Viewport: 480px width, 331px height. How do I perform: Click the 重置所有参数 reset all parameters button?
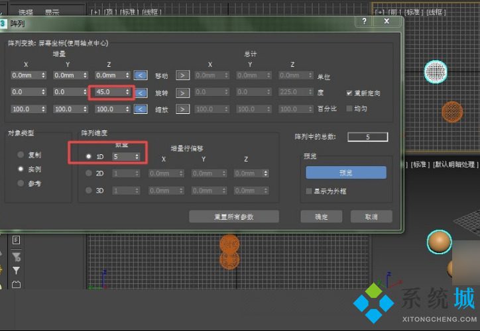coord(234,216)
